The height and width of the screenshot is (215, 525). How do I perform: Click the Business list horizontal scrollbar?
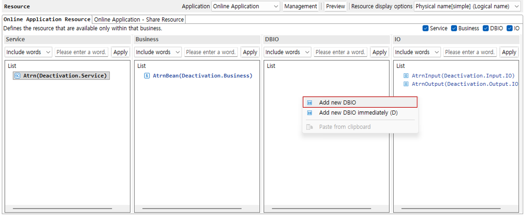[192, 209]
